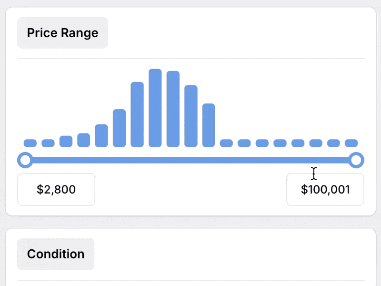381x286 pixels.
Task: Grab the maximum price slider handle
Action: tap(356, 160)
